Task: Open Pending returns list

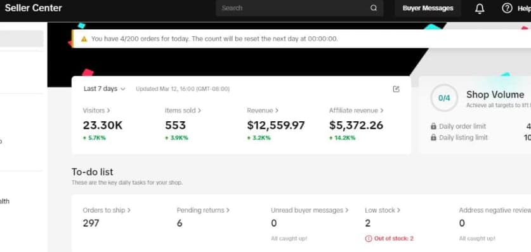Action: click(203, 210)
